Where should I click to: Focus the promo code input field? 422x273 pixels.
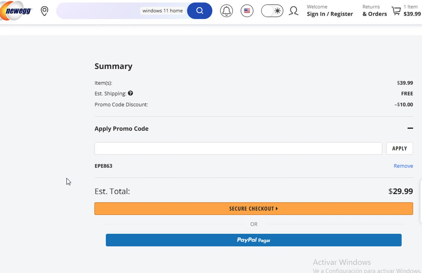(x=238, y=148)
